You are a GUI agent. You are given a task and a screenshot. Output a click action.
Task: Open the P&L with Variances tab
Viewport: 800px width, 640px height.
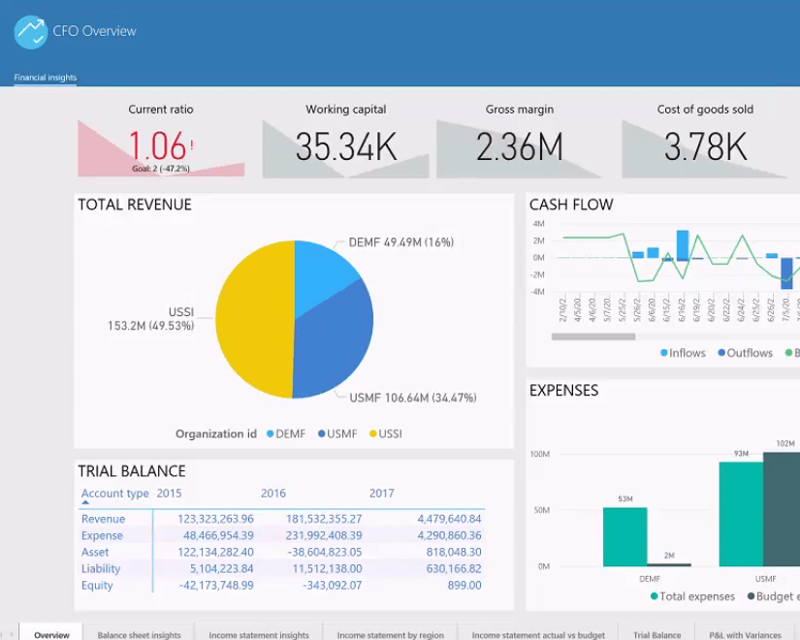[745, 633]
